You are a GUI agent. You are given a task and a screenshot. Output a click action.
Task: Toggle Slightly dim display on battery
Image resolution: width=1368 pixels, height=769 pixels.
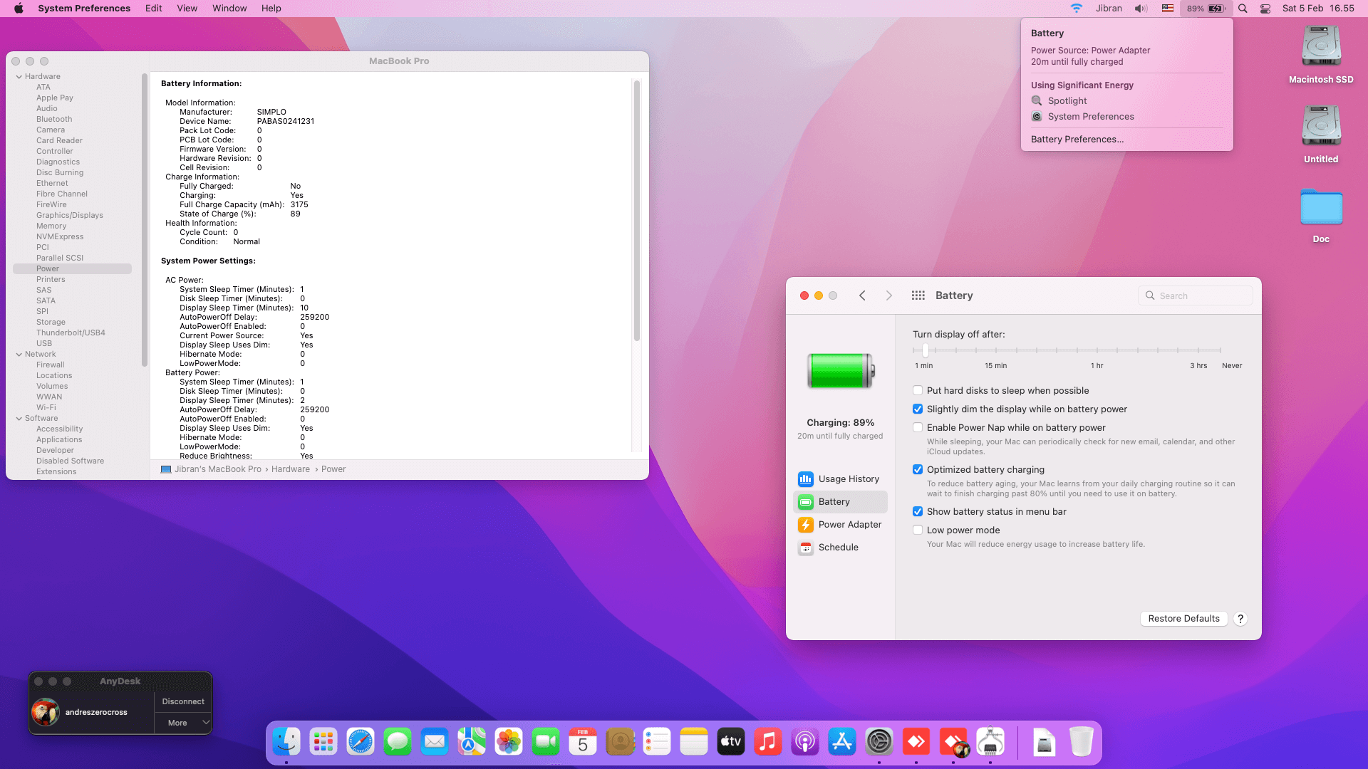click(x=918, y=409)
